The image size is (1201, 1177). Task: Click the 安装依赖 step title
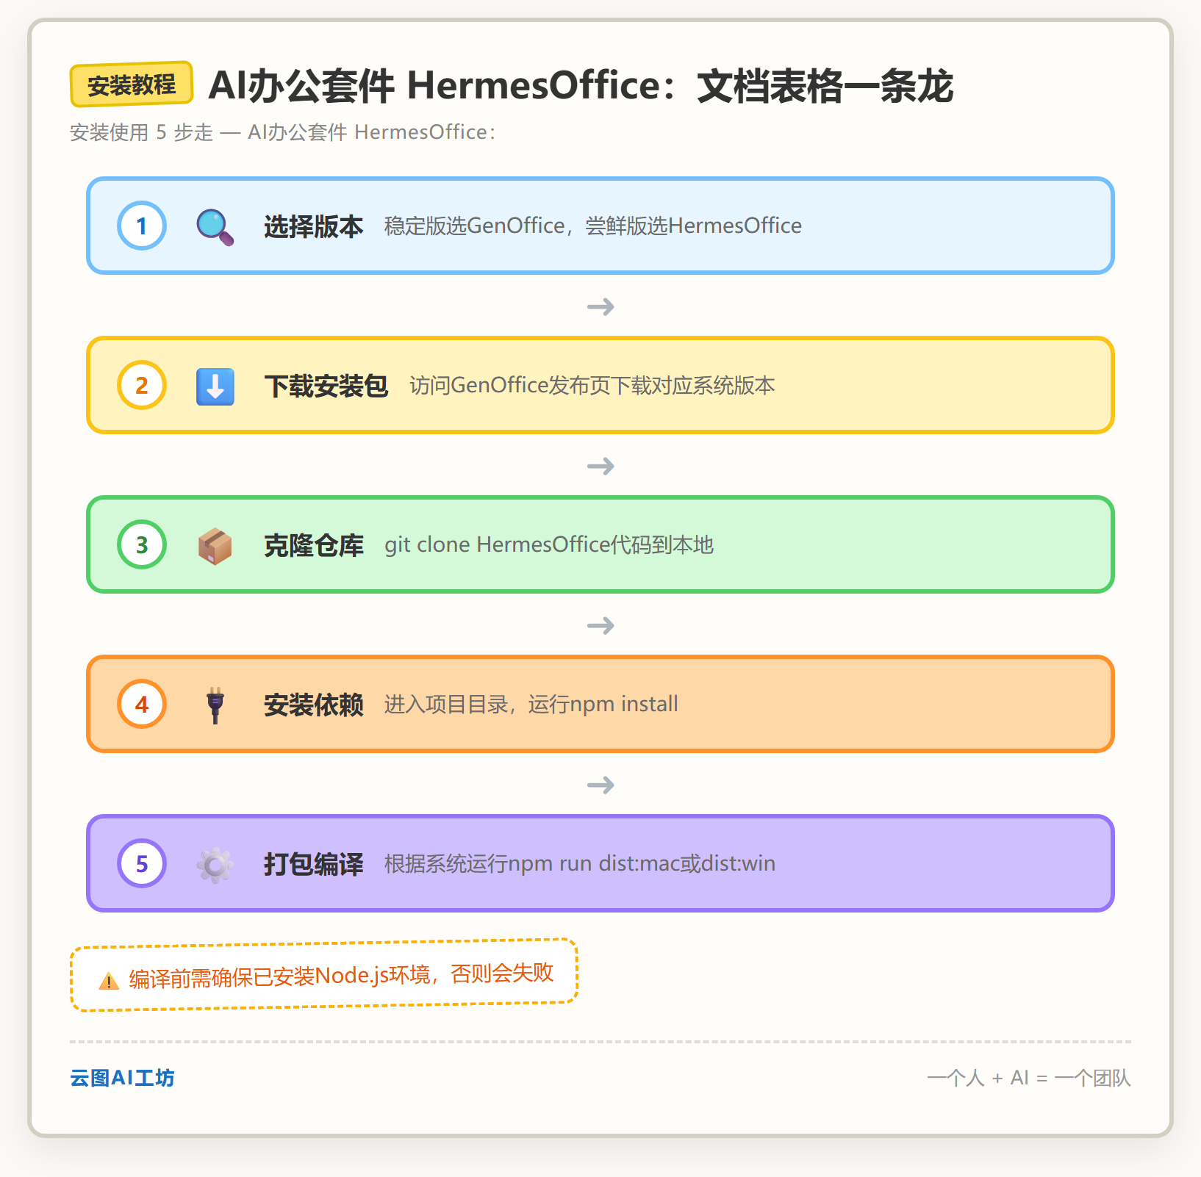pos(314,705)
